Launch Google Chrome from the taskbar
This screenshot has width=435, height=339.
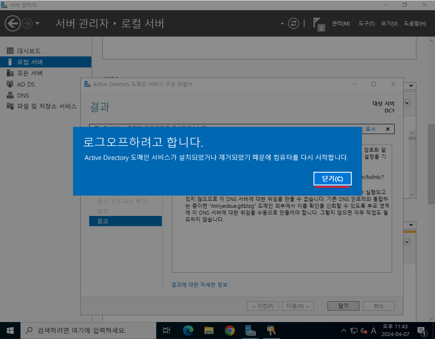click(x=229, y=331)
